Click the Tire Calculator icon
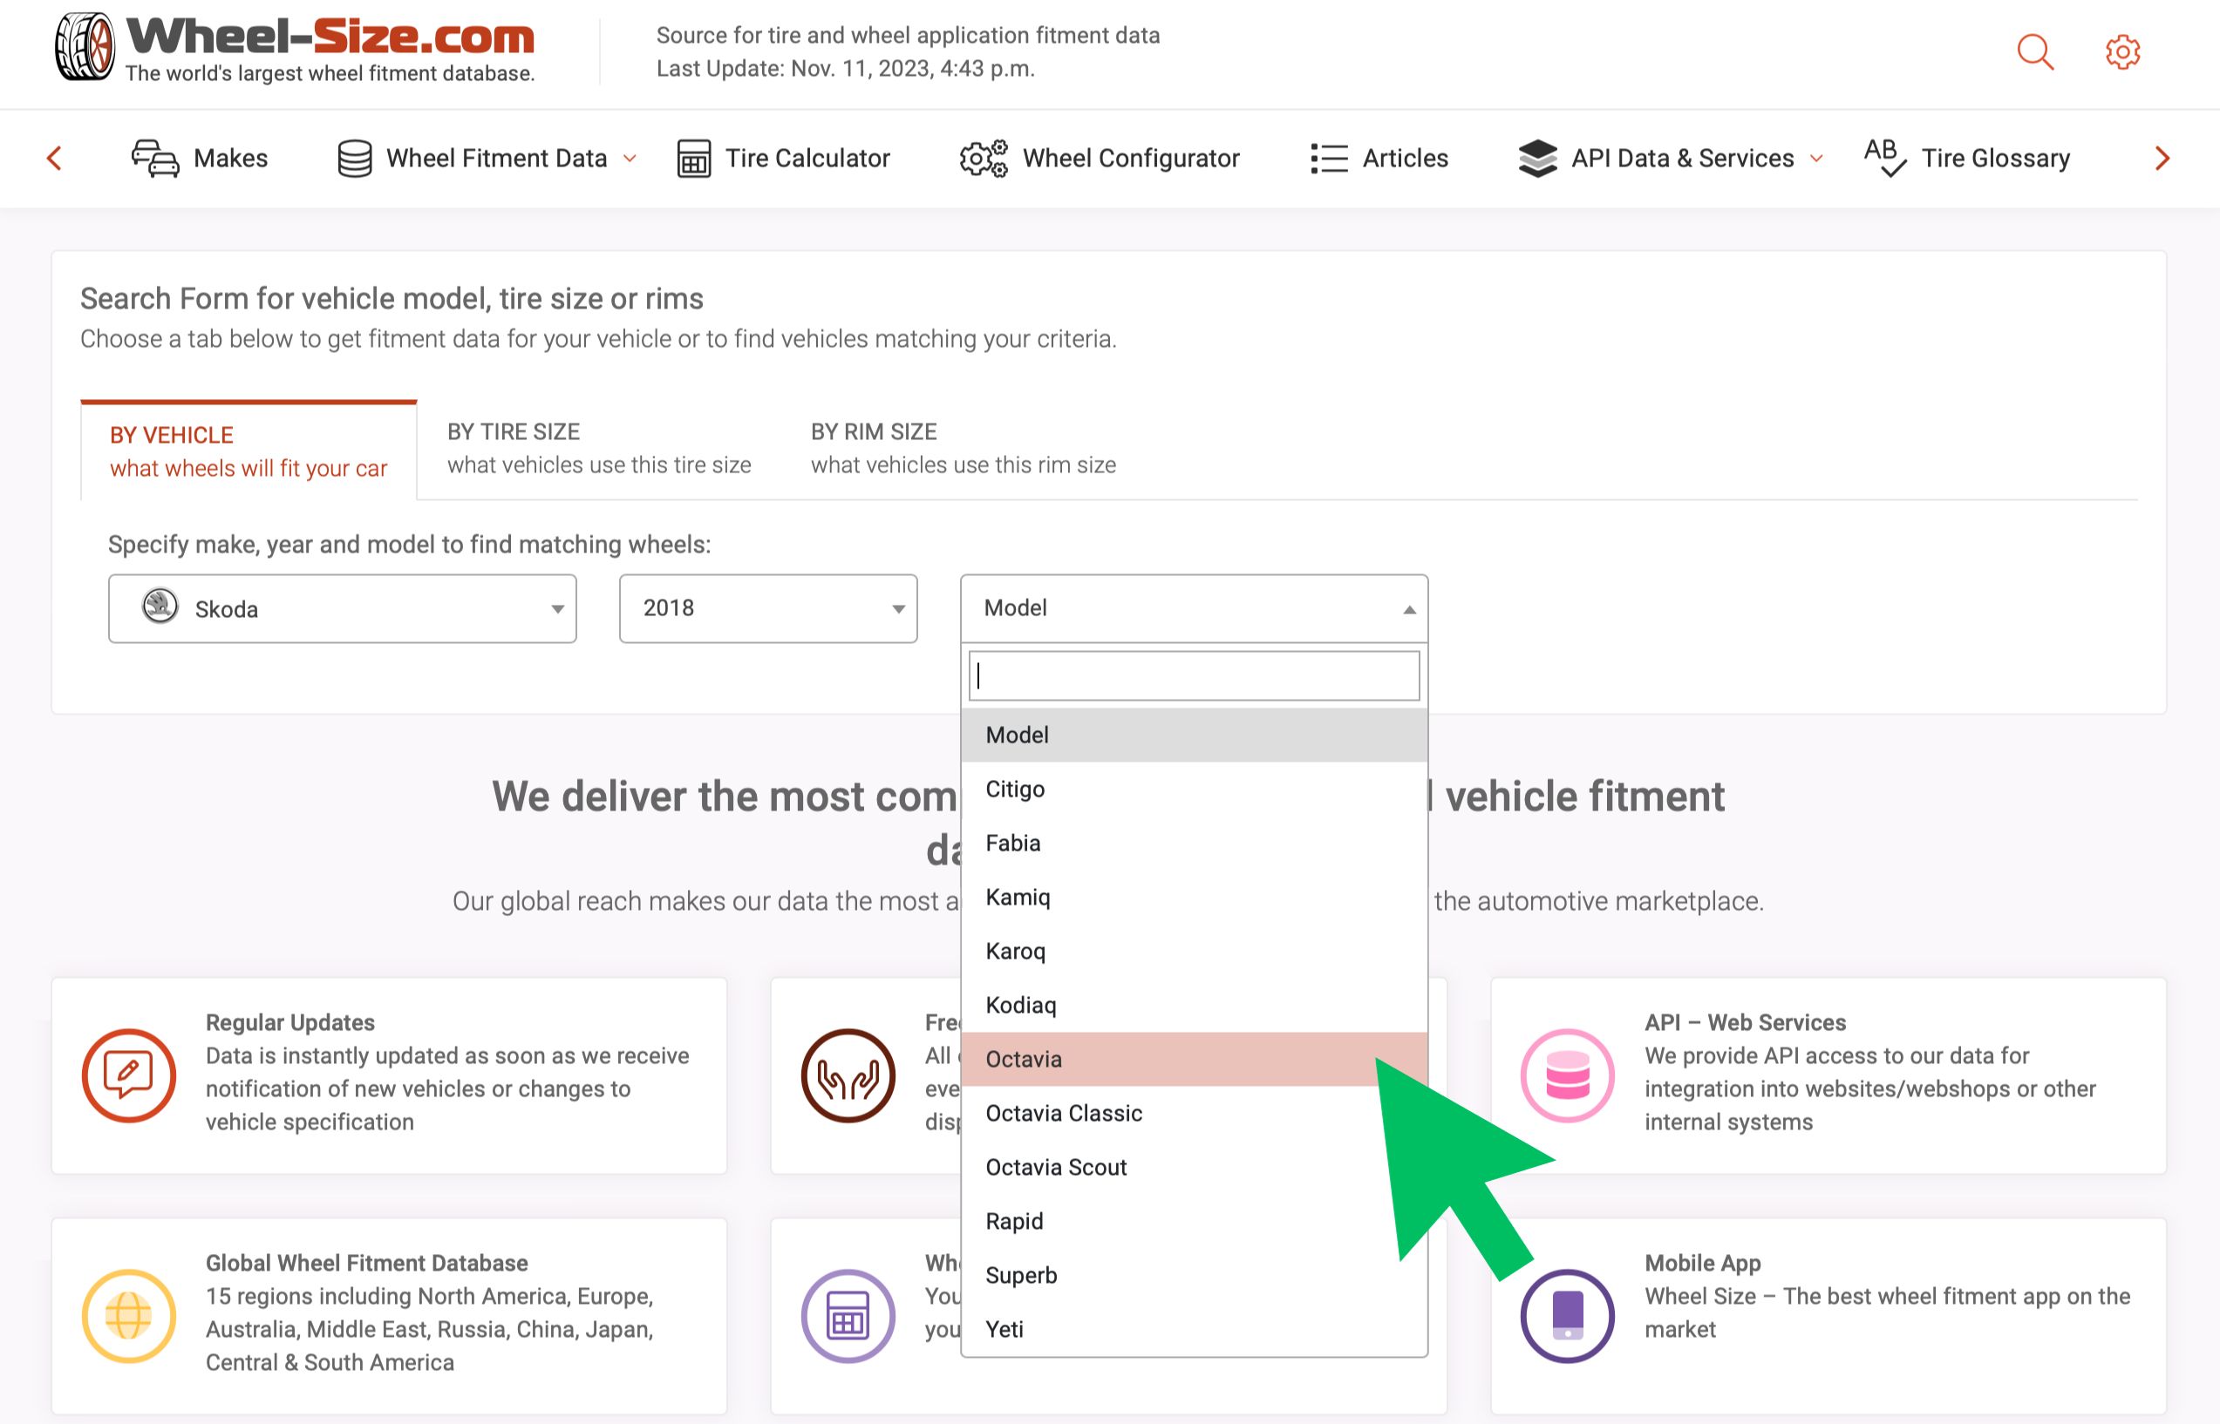Screen dimensions: 2220x1424 click(694, 158)
